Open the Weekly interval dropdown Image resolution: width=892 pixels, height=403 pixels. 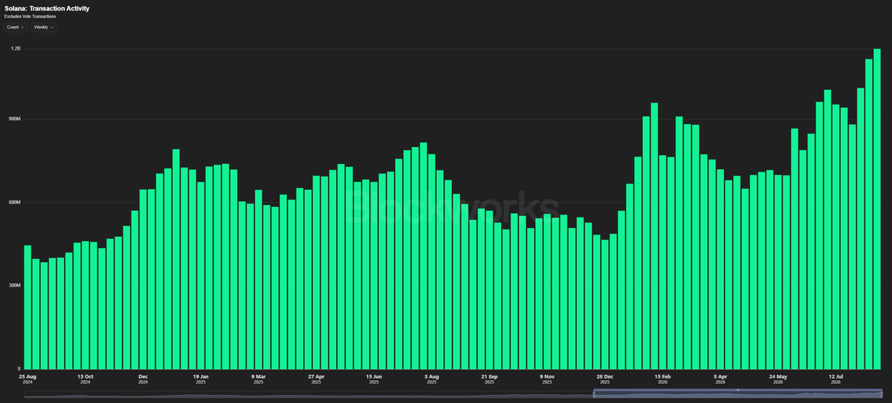(44, 27)
